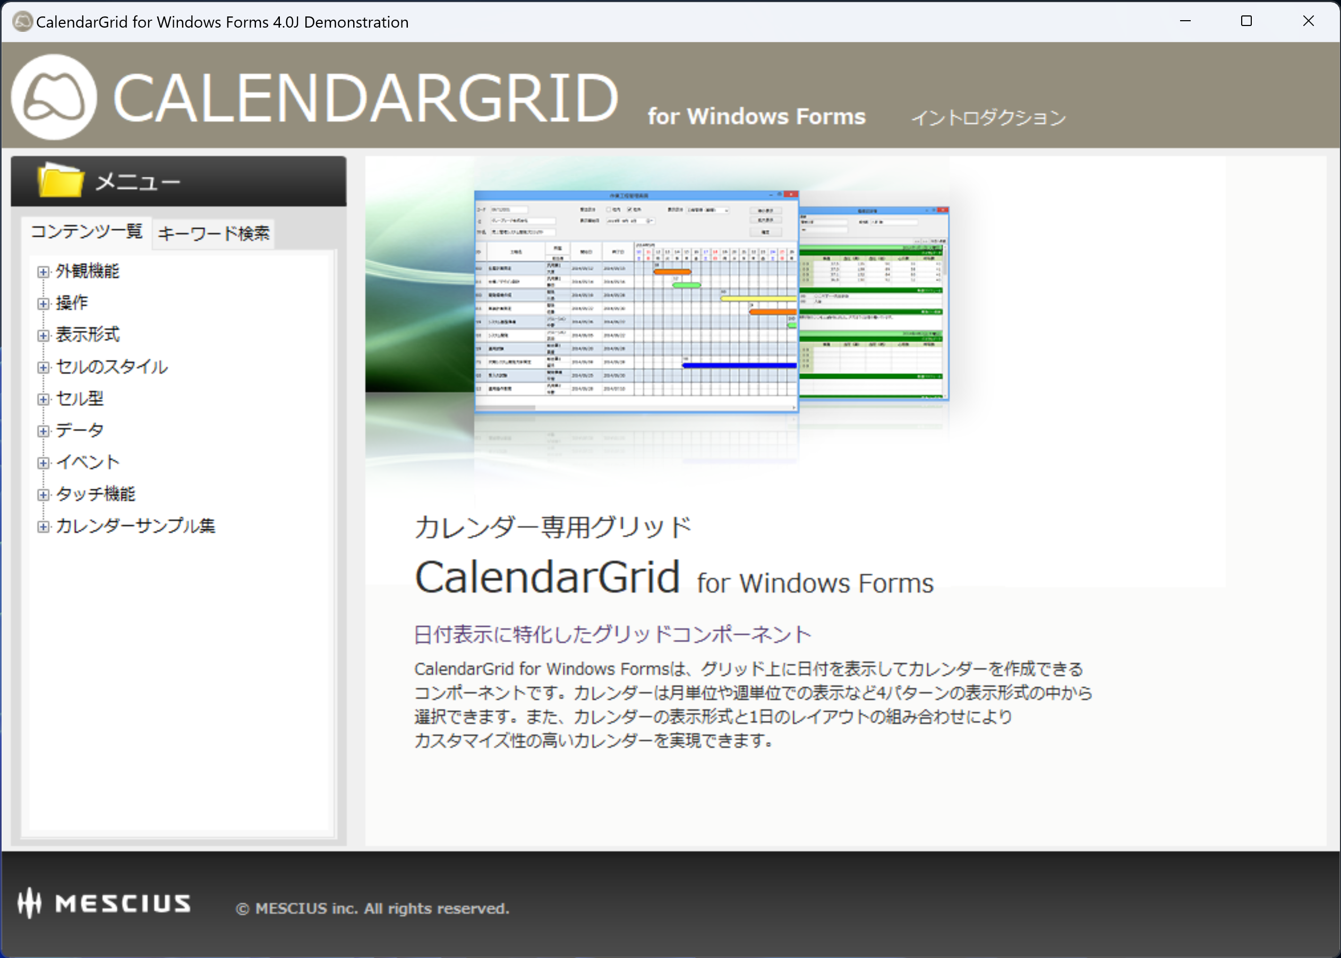Click the 日付表示に特化したグリッドコンポーネント heading
Screen dimensions: 1341x958
point(613,635)
